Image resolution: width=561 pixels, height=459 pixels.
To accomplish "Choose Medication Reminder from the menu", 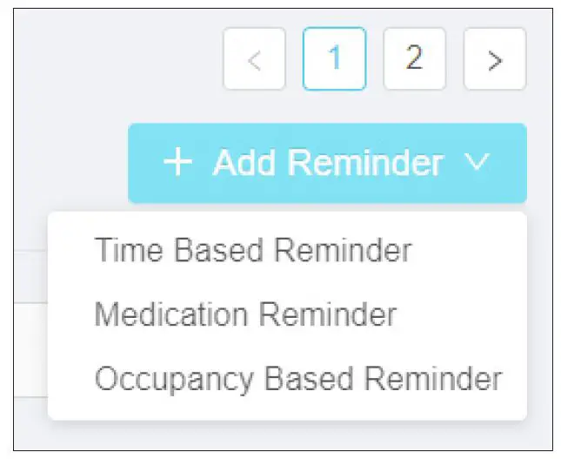I will point(245,314).
